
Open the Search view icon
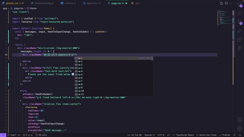click(x=240, y=13)
